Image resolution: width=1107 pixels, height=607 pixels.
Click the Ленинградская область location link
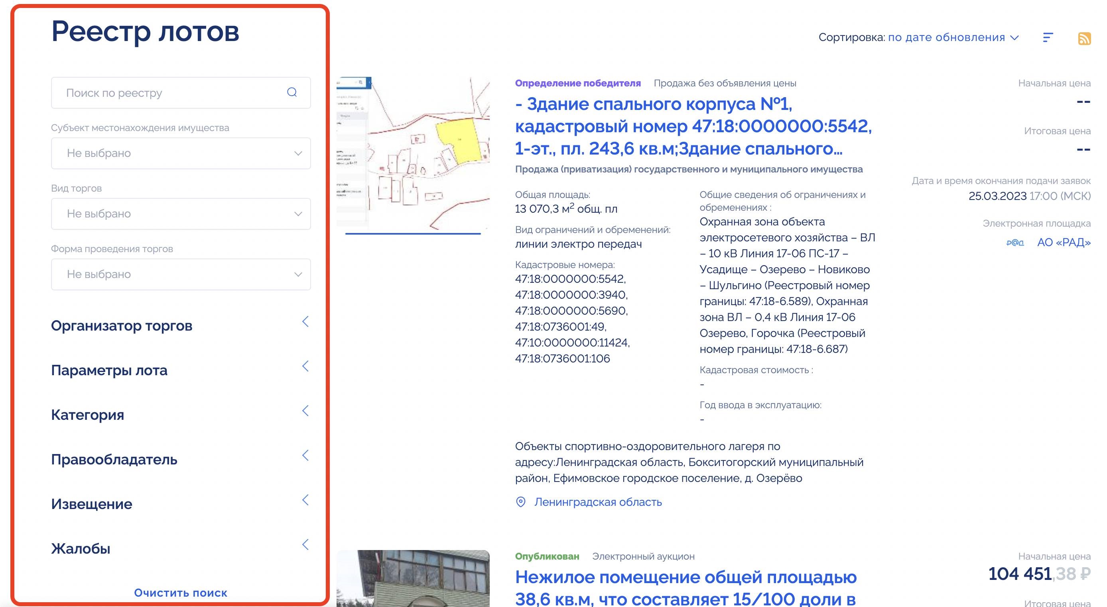[598, 502]
